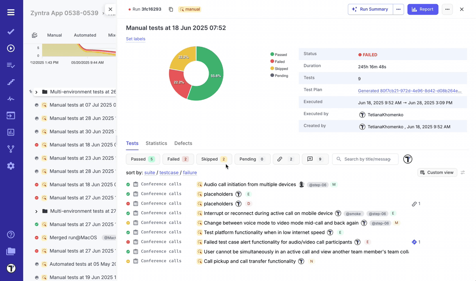Copy run ID 3fc16293
The height and width of the screenshot is (281, 476).
171,9
